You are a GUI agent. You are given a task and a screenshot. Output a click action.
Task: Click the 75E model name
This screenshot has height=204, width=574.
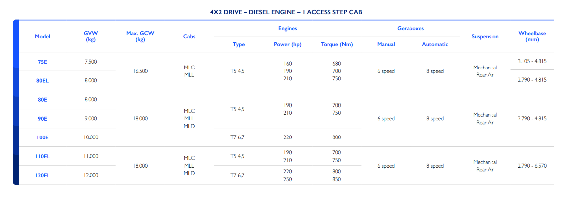click(x=42, y=62)
